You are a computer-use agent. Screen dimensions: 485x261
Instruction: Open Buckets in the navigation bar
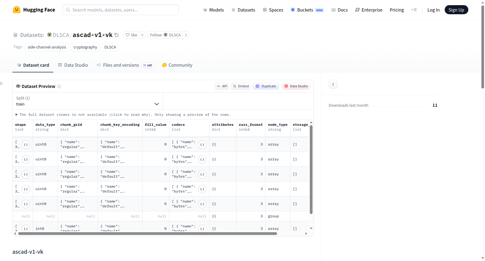pos(307,10)
